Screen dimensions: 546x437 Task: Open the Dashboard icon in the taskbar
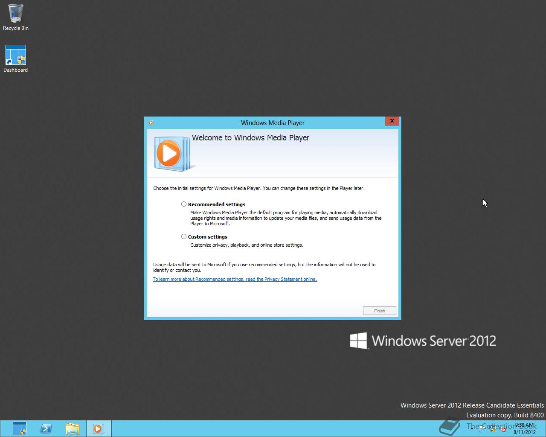pos(20,429)
